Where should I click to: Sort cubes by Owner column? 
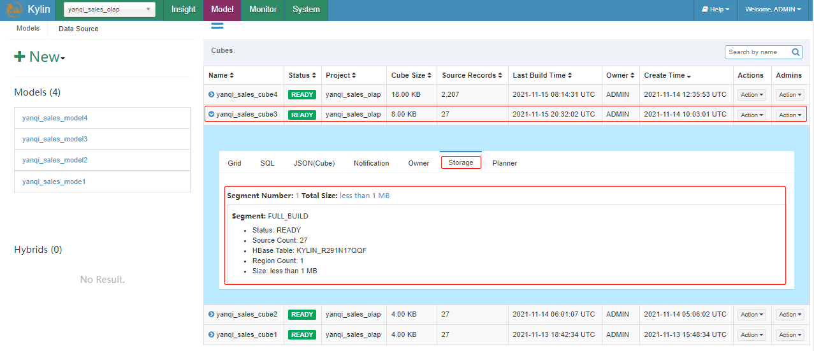(x=621, y=75)
